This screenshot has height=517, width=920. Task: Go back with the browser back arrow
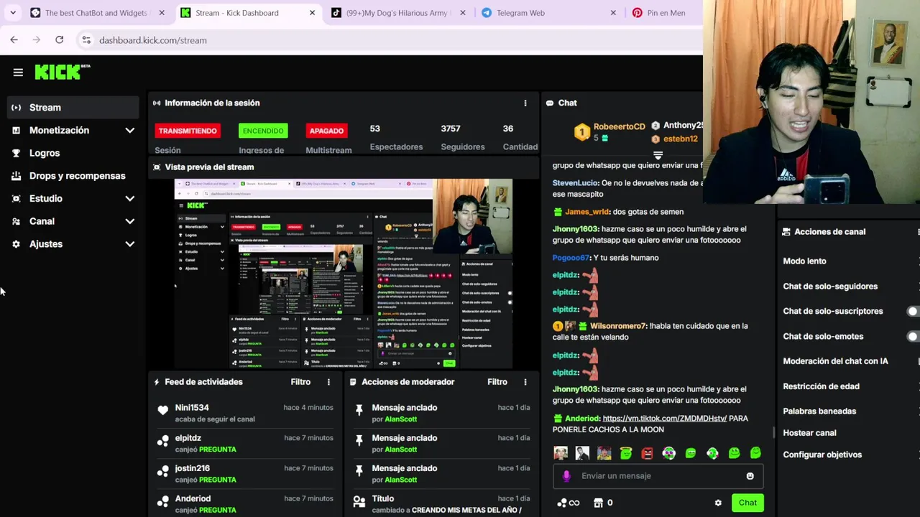14,40
